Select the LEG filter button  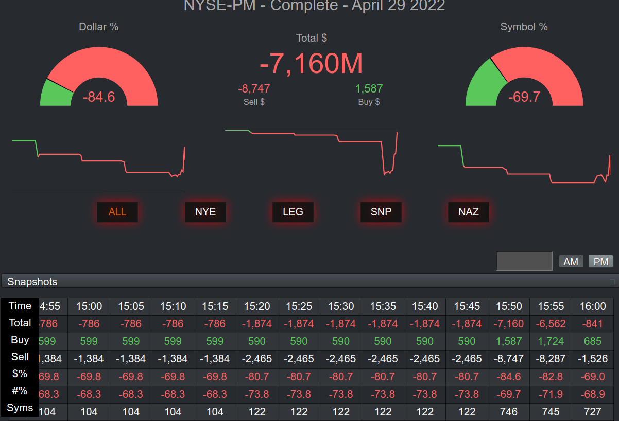pyautogui.click(x=293, y=211)
